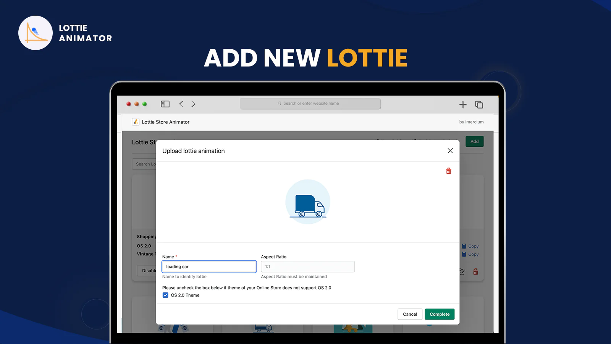This screenshot has width=611, height=344.
Task: Toggle the browser sidebar icon
Action: [x=165, y=104]
